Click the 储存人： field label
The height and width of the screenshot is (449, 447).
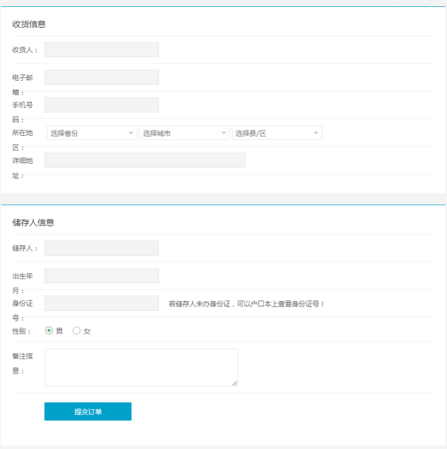25,248
